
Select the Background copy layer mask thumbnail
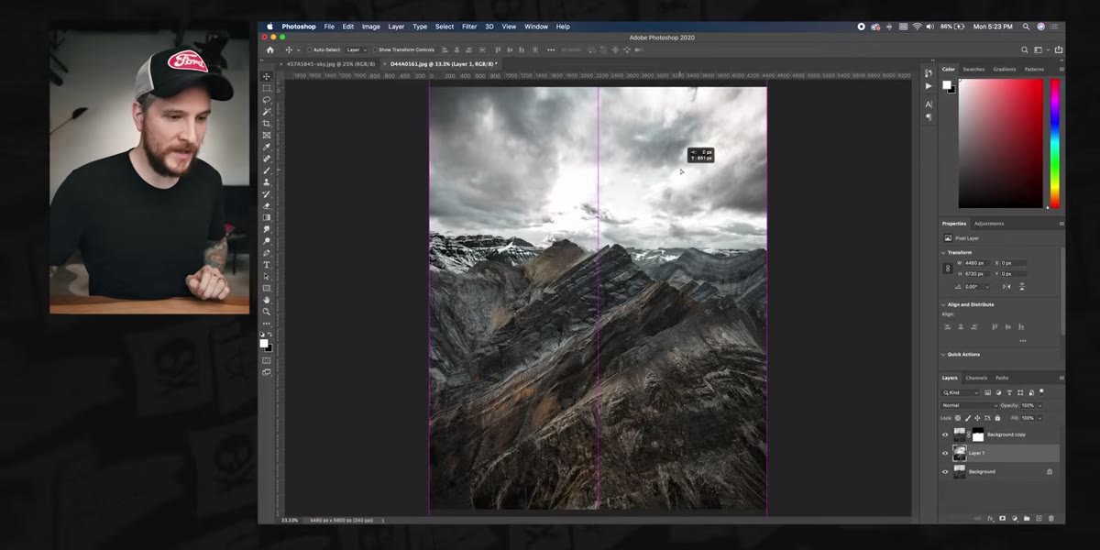click(977, 434)
